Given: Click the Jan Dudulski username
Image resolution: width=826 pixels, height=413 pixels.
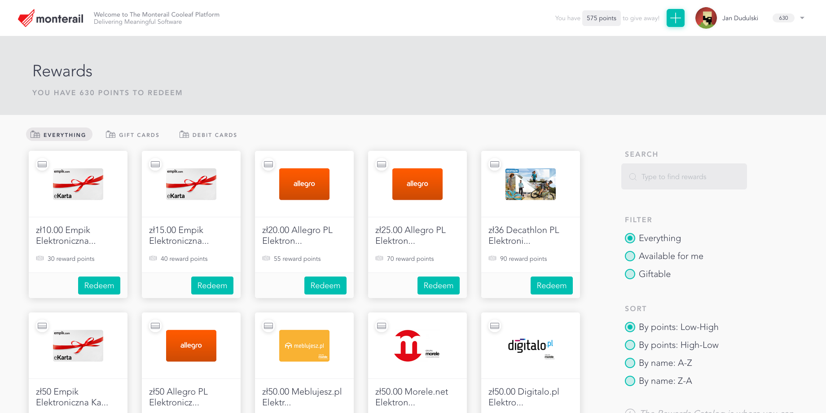Looking at the screenshot, I should 740,18.
